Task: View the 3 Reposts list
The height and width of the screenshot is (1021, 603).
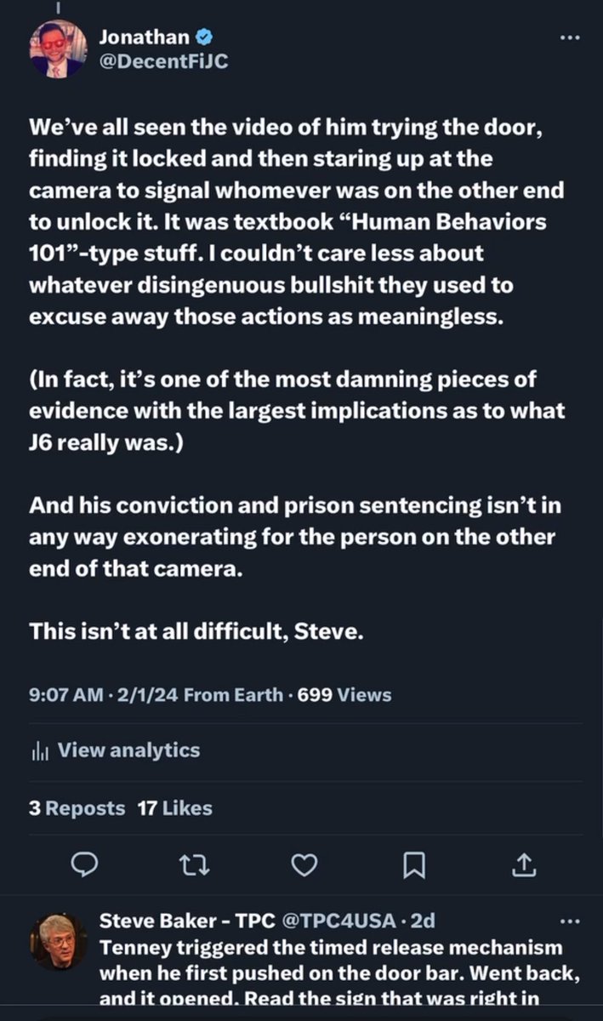Action: click(77, 807)
